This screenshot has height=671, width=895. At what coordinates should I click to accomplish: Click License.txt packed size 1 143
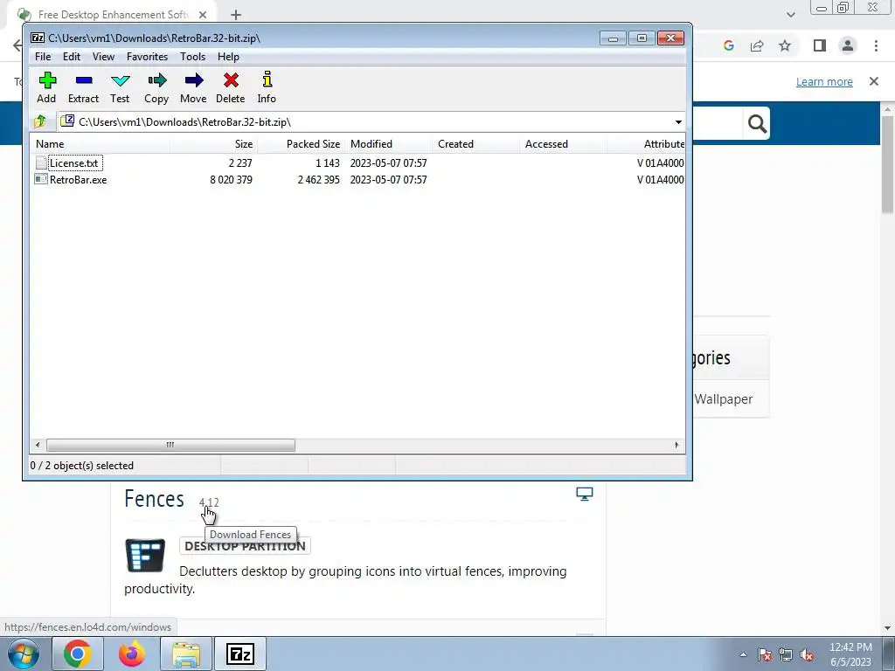pos(328,163)
